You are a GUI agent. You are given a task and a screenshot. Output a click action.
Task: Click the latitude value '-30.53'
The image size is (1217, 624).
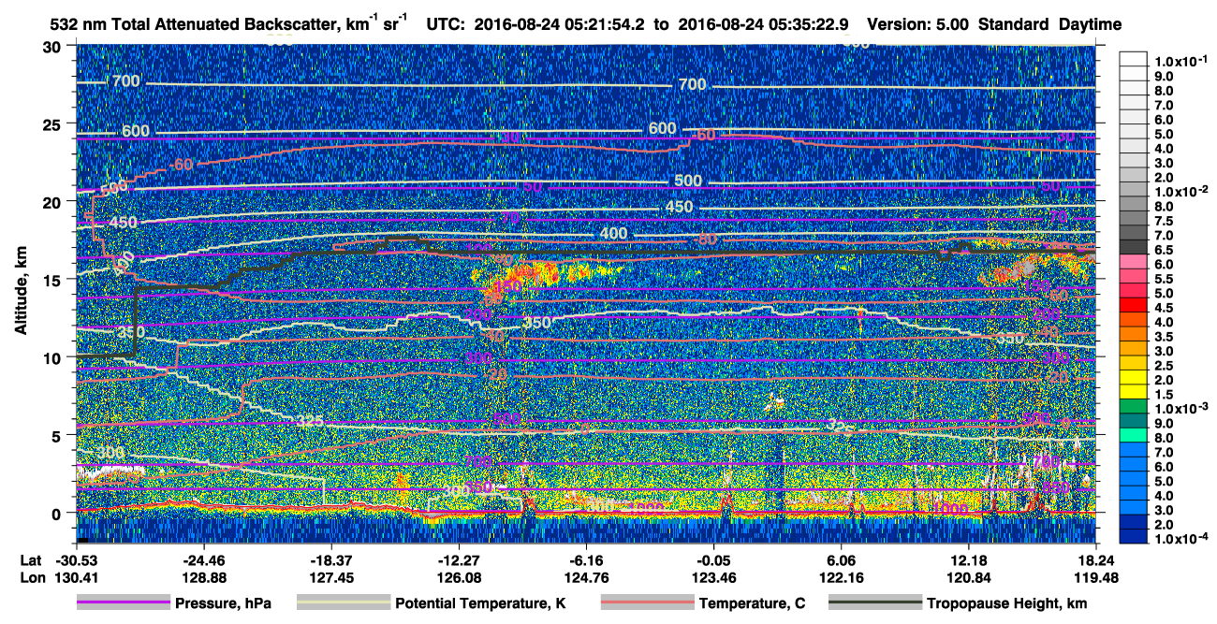coord(76,561)
